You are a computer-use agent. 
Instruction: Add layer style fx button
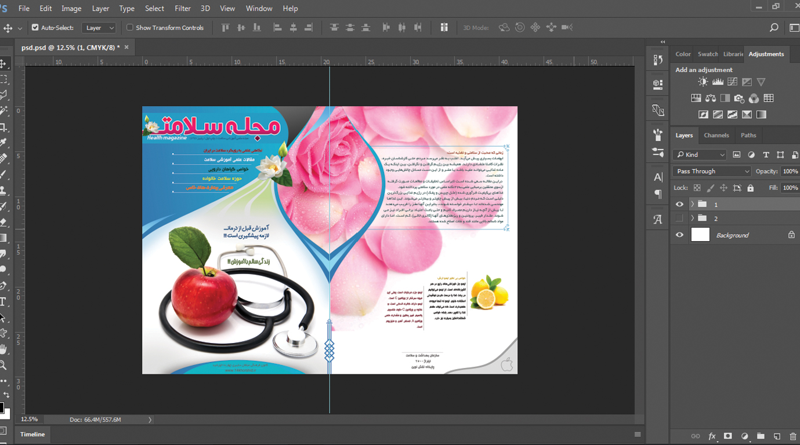click(x=712, y=436)
